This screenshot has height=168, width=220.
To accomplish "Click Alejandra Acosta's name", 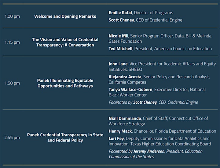I will coord(125,77).
